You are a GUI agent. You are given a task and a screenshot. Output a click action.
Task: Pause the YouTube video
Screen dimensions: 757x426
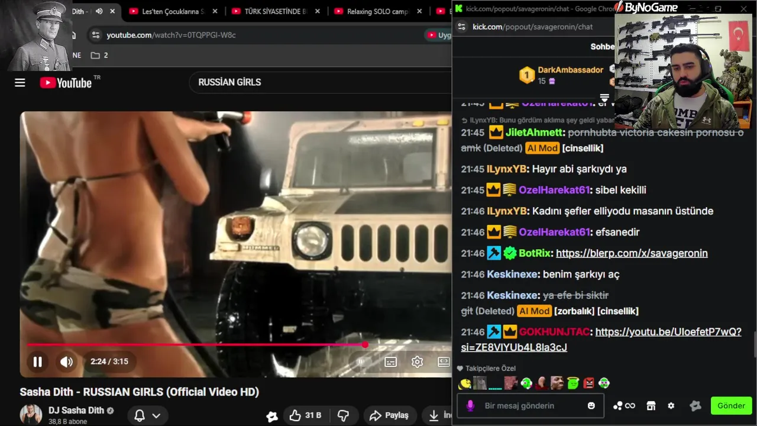(x=37, y=362)
